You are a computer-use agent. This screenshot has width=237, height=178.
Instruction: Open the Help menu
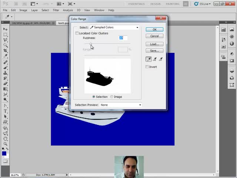[x=111, y=10]
